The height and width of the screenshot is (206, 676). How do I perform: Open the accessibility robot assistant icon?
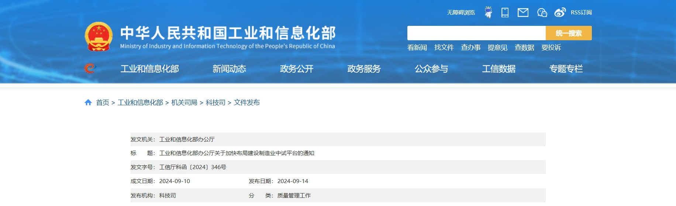(488, 12)
